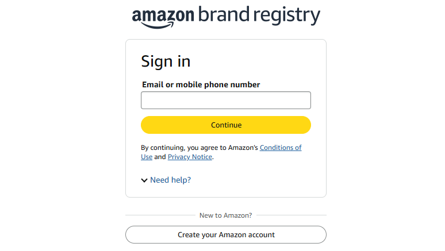Expand the chevron beside Need help
Viewport: 445px width, 251px height.
click(x=144, y=180)
